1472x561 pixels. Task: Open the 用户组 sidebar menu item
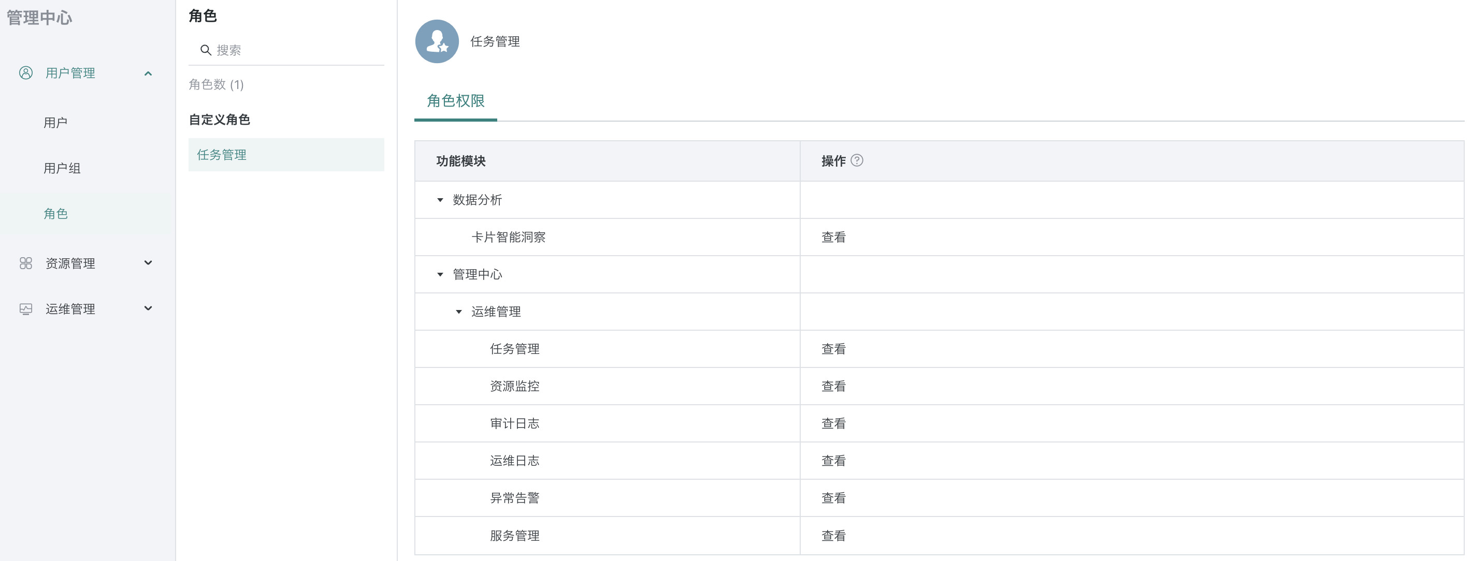pyautogui.click(x=62, y=168)
